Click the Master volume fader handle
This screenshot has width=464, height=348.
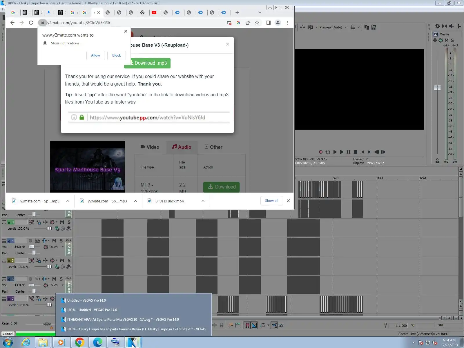[x=437, y=88]
